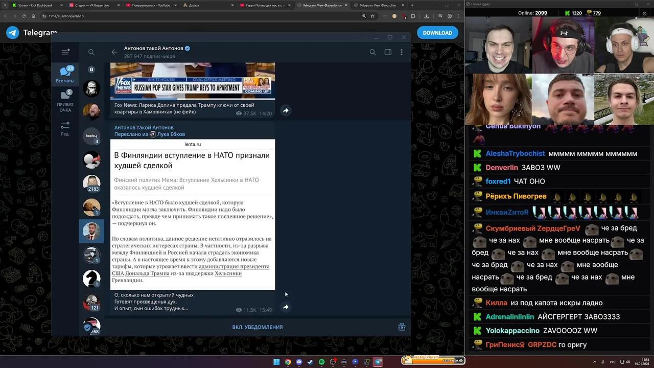Click the gift icon in bottom bar

[x=402, y=327]
